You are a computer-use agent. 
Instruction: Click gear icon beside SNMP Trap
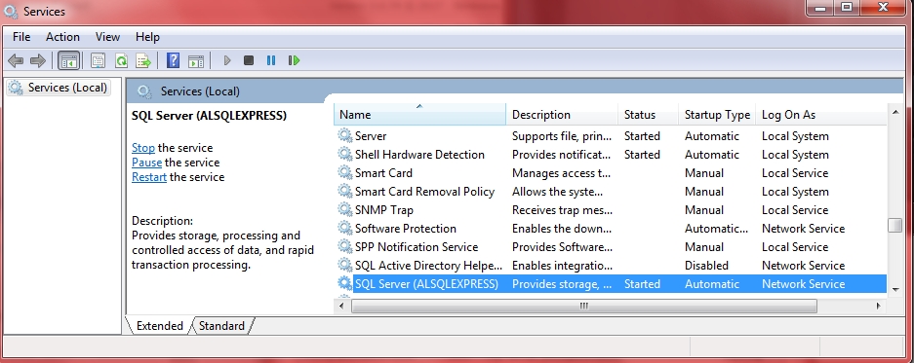pos(345,210)
